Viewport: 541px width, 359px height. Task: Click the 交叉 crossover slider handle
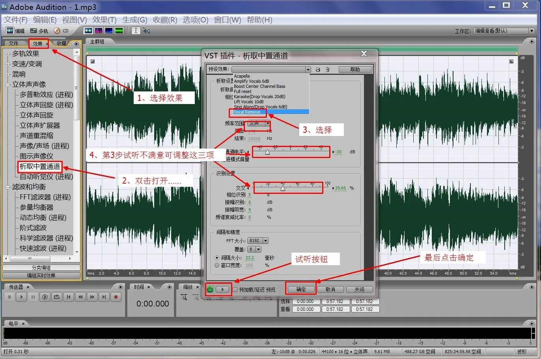click(283, 189)
